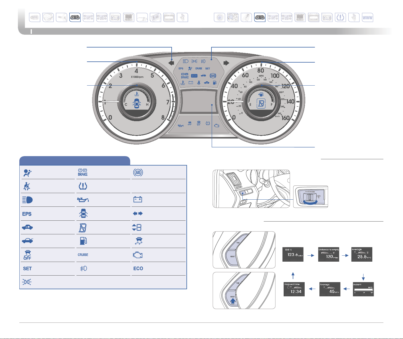Screen dimensions: 403x339
Task: Select the CRUISE indicator in legend
Action: [x=83, y=255]
